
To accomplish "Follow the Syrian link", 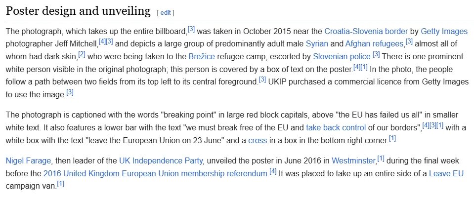I will coord(317,44).
